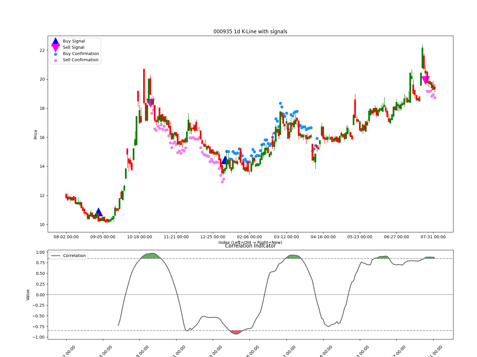The height and width of the screenshot is (357, 477).
Task: Click the date tick '04-16 00:00'
Action: 323,237
